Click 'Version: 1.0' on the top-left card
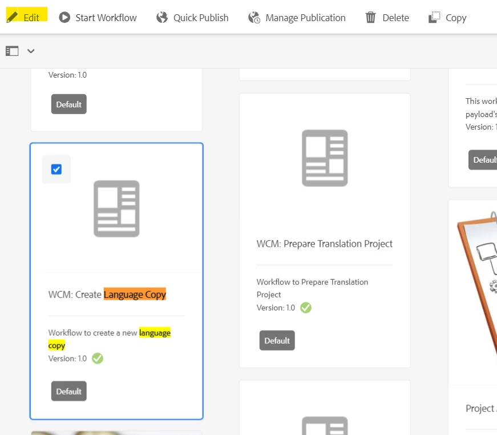 [x=67, y=75]
